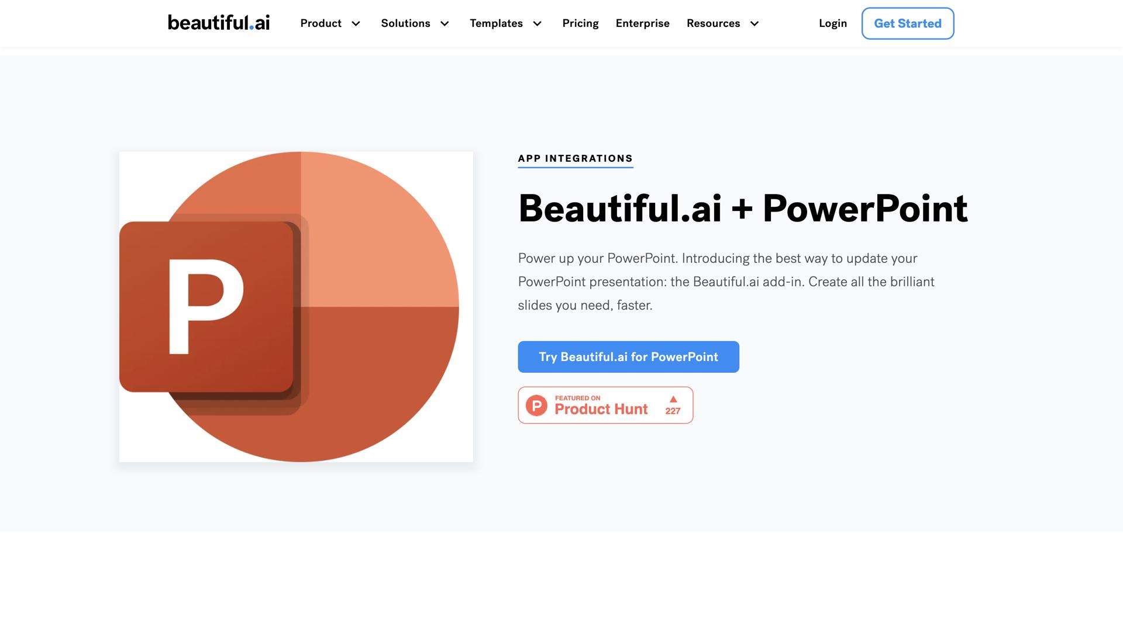Click the beautiful.ai logo

[x=219, y=22]
